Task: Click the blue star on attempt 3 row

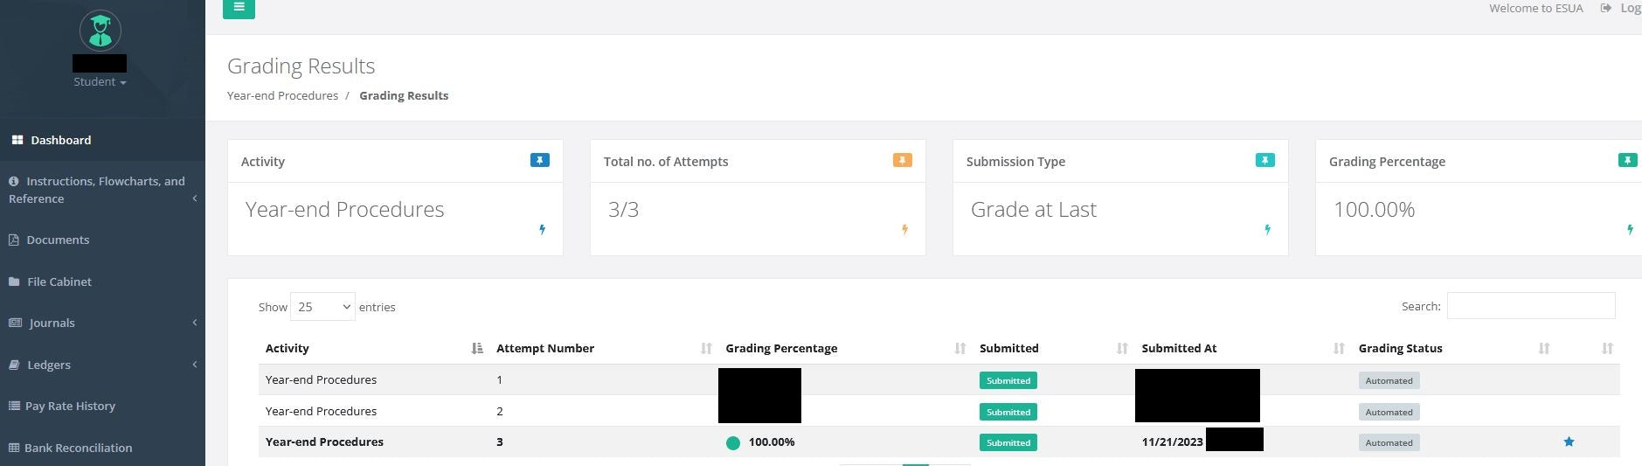Action: 1569,442
